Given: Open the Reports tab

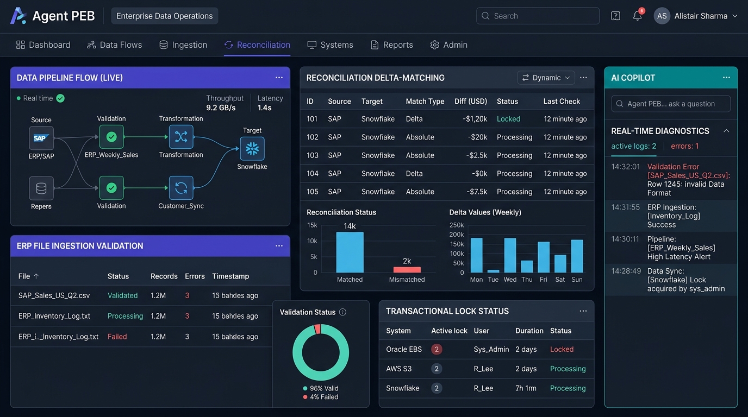Looking at the screenshot, I should click(x=391, y=45).
